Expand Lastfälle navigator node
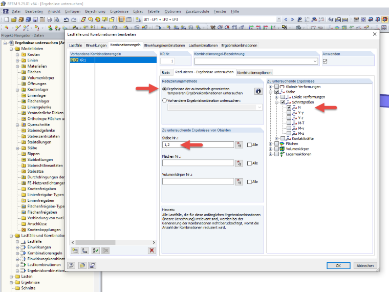The image size is (389, 292). click(x=17, y=241)
